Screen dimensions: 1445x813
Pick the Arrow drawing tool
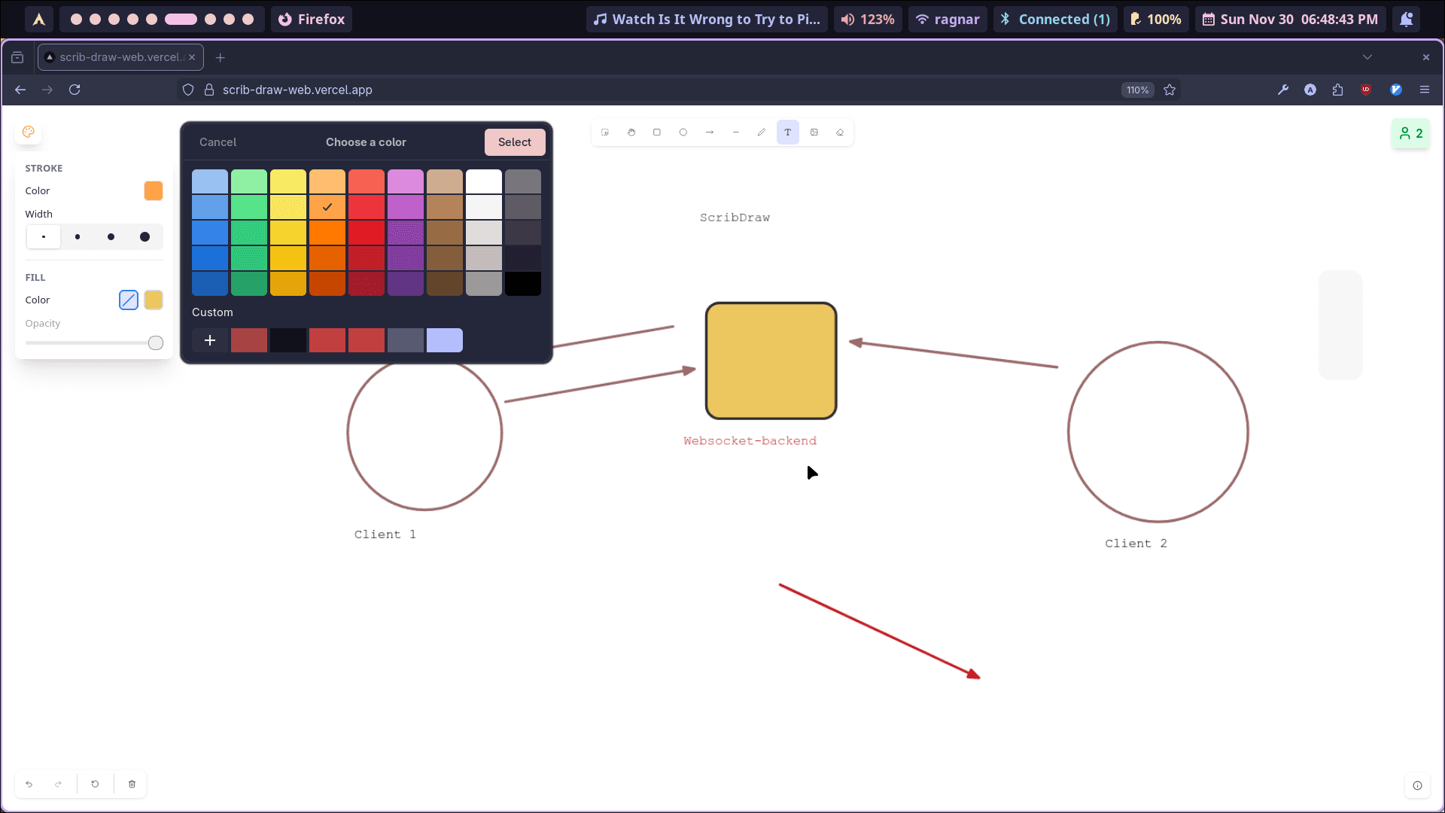709,132
